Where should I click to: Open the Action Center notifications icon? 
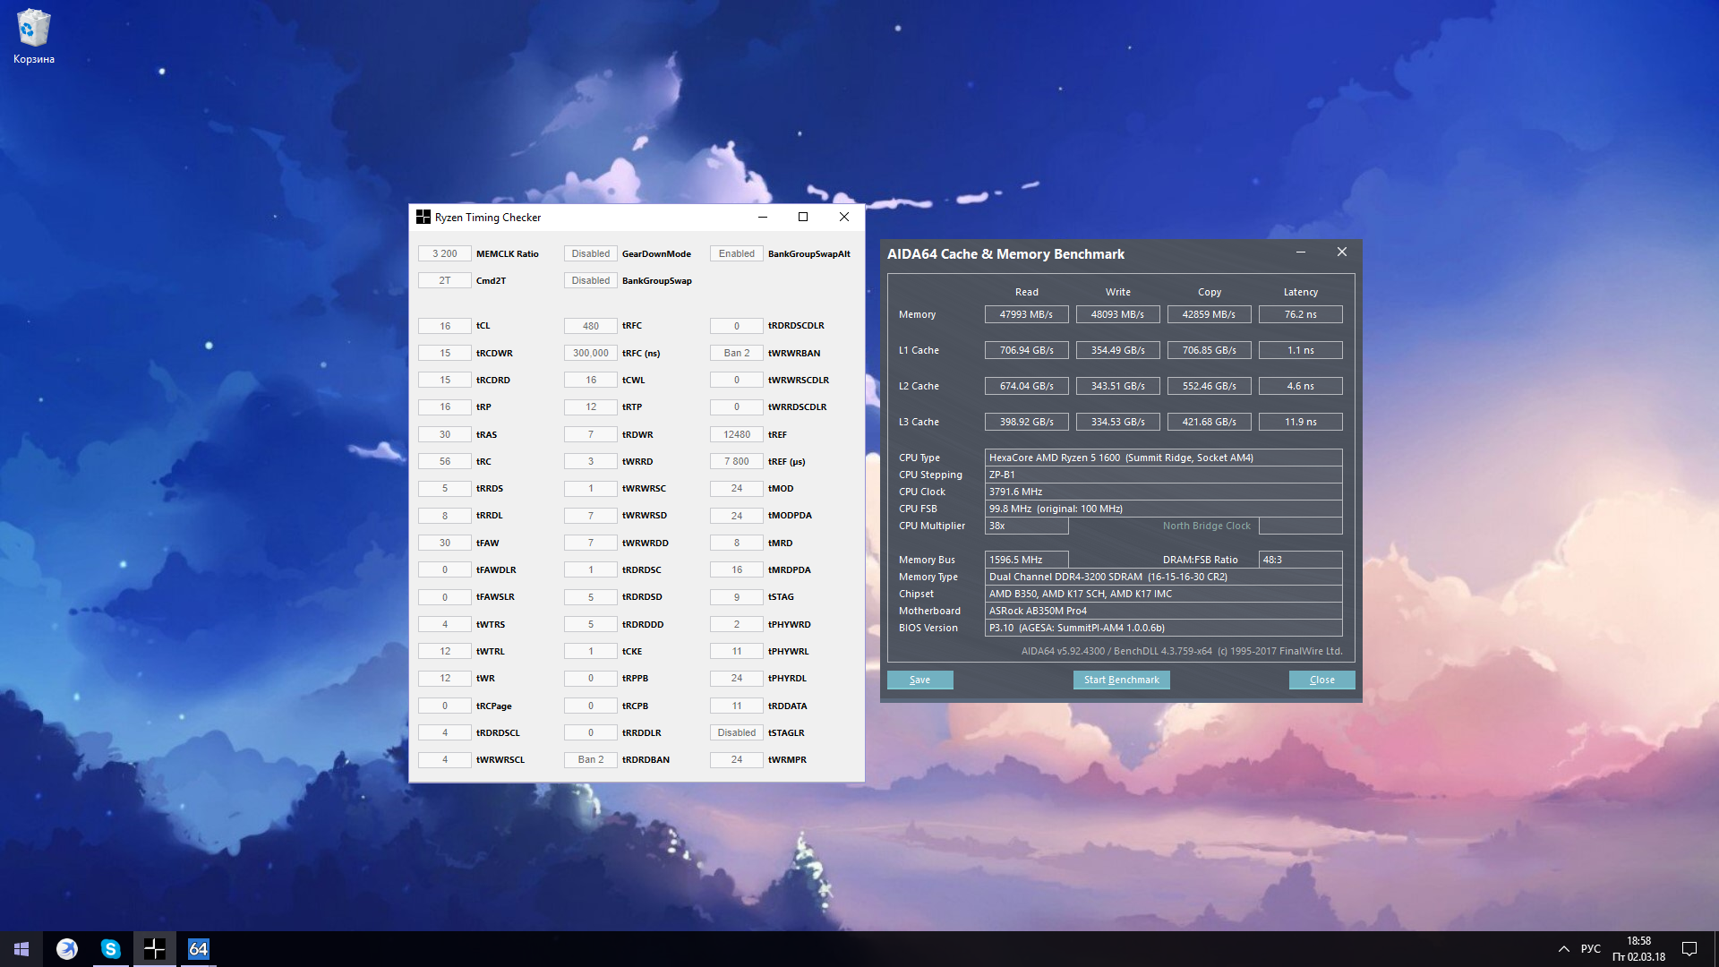coord(1689,948)
